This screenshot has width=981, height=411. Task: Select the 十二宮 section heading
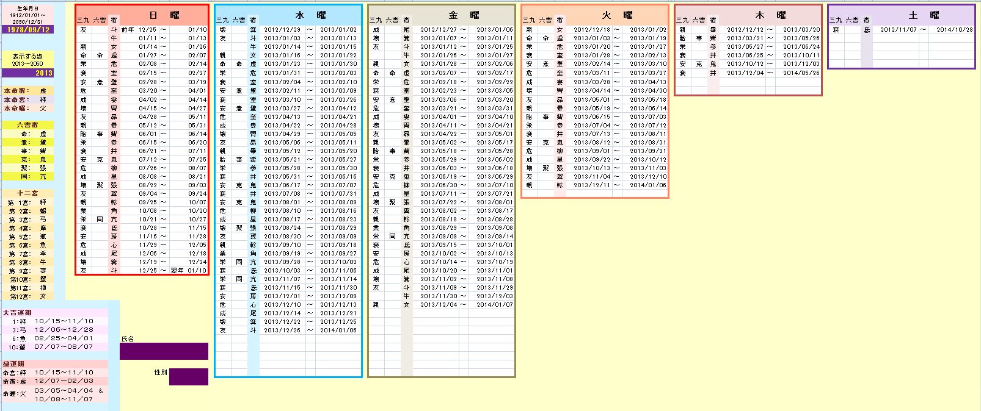point(27,193)
